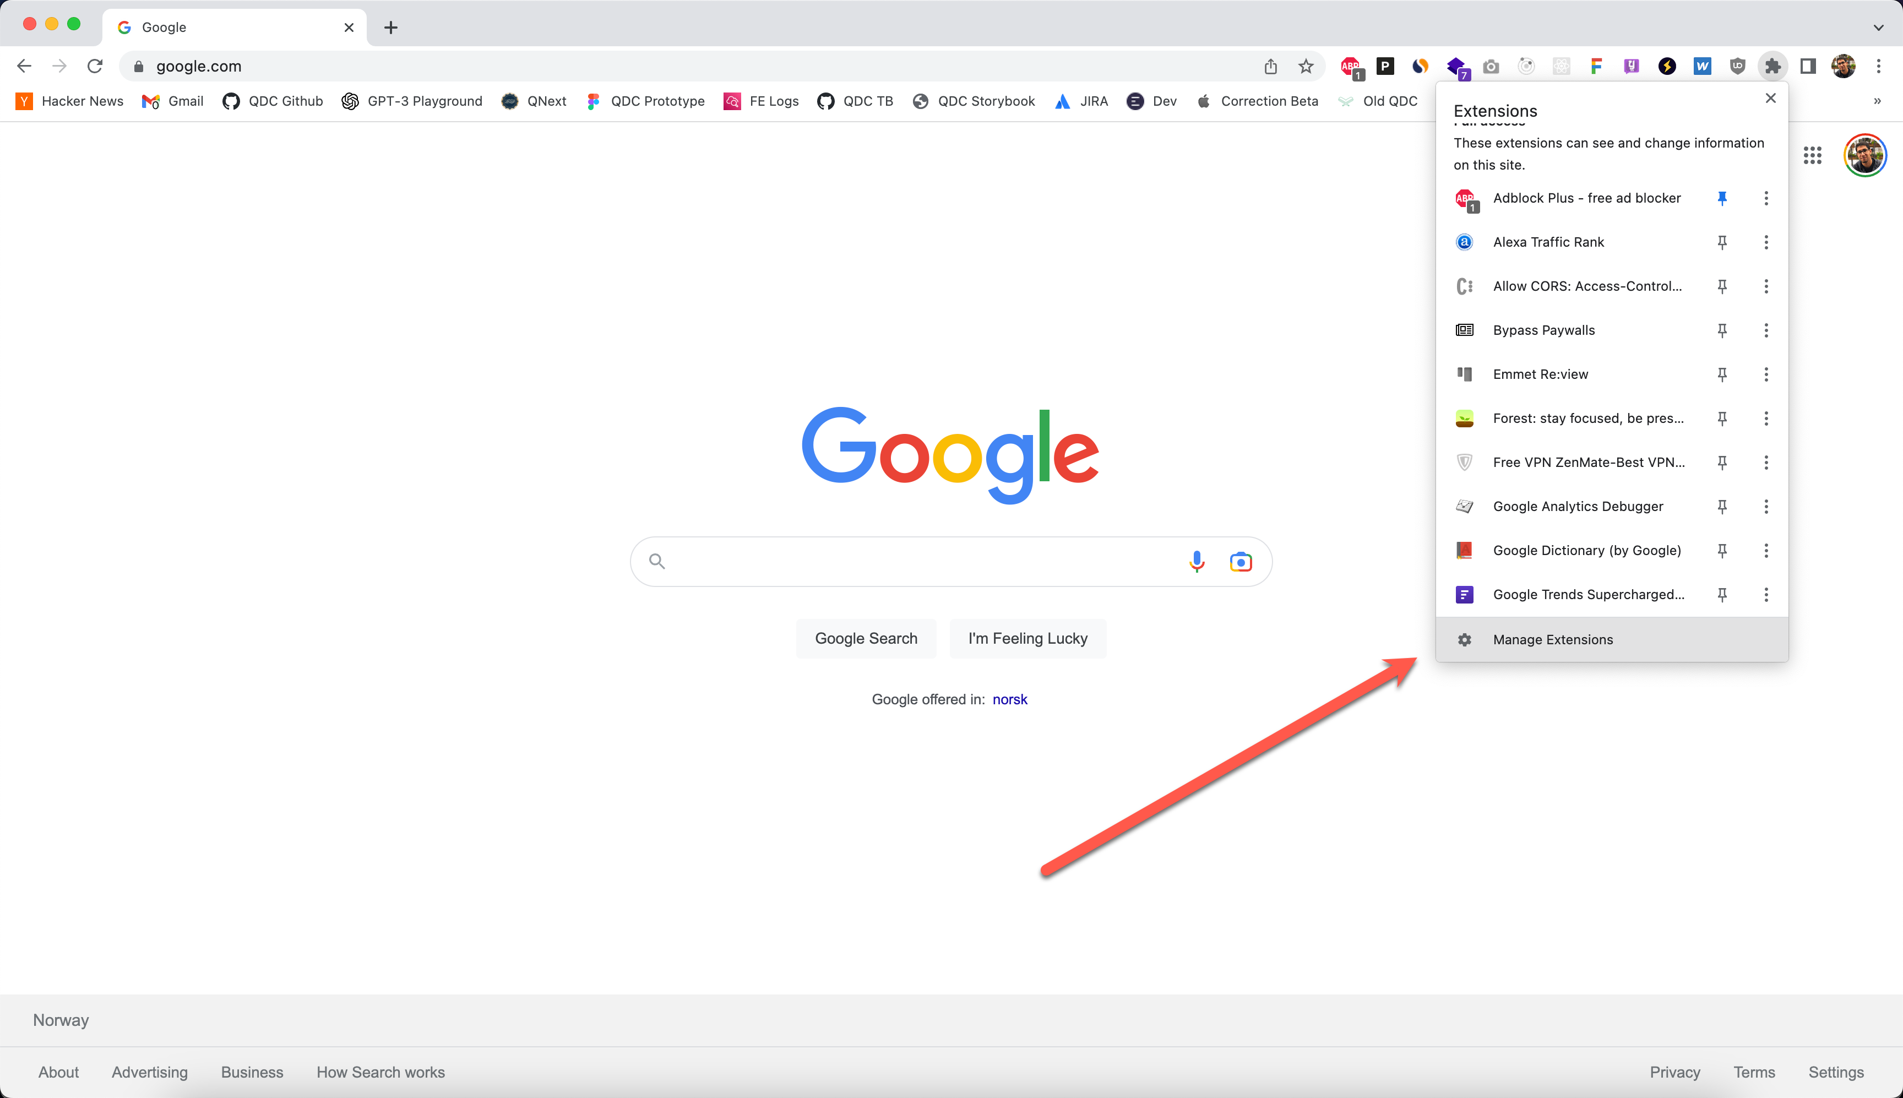Image resolution: width=1903 pixels, height=1098 pixels.
Task: Open more options for Emmet Re:view
Action: pyautogui.click(x=1766, y=375)
